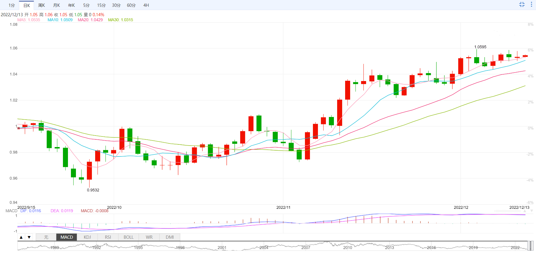Open the three-dot more options menu
Screen dimensions: 536x262
coord(531,4)
